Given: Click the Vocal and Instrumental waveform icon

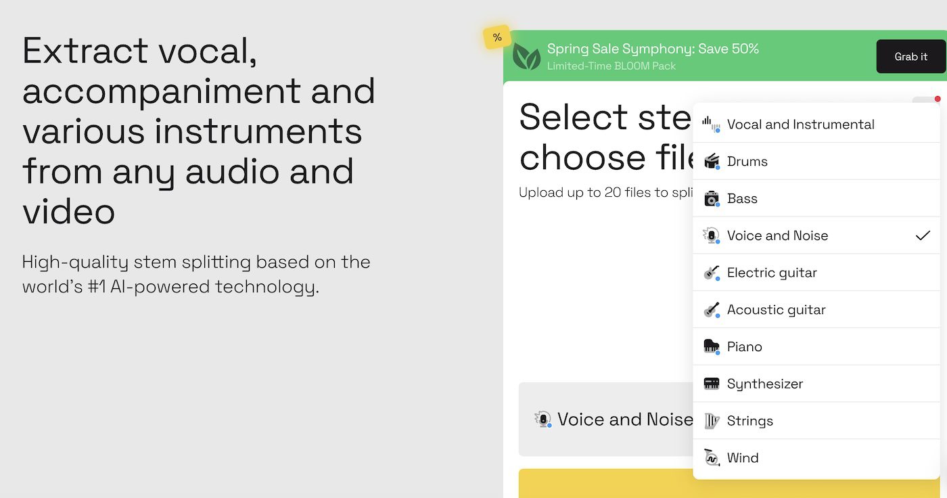Looking at the screenshot, I should point(710,124).
